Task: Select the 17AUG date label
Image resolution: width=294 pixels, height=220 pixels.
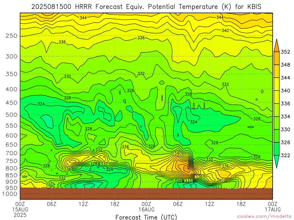Action: tap(273, 209)
